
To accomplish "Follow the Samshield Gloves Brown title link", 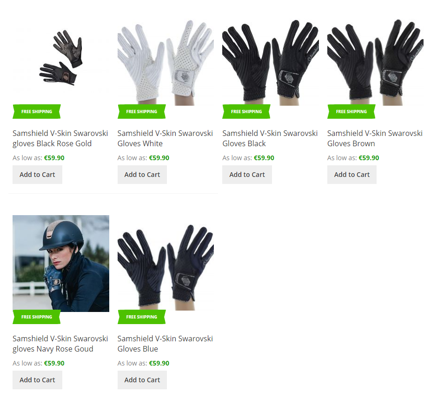I will point(375,138).
